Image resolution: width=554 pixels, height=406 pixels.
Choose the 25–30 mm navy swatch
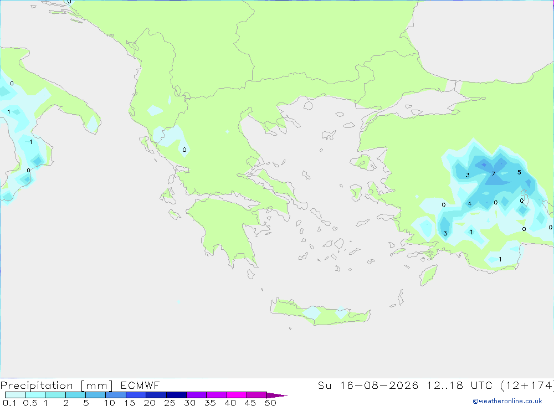tap(176, 395)
